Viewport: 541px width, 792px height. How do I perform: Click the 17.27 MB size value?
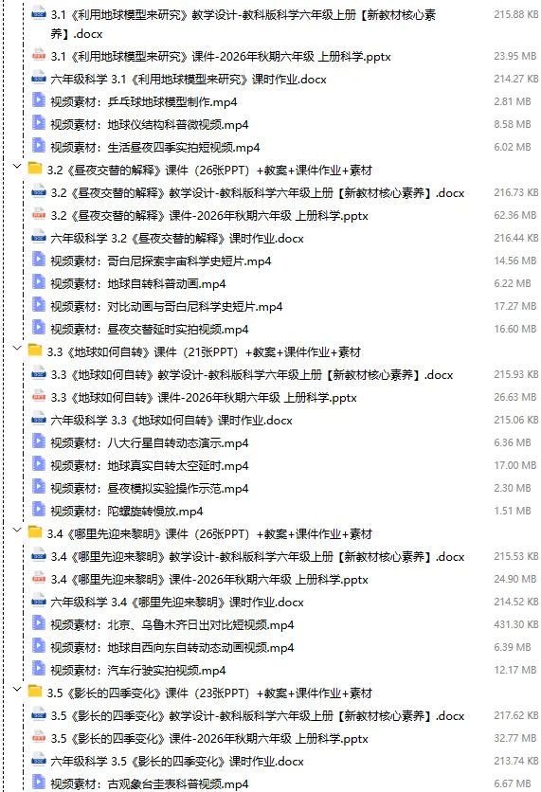tap(514, 306)
